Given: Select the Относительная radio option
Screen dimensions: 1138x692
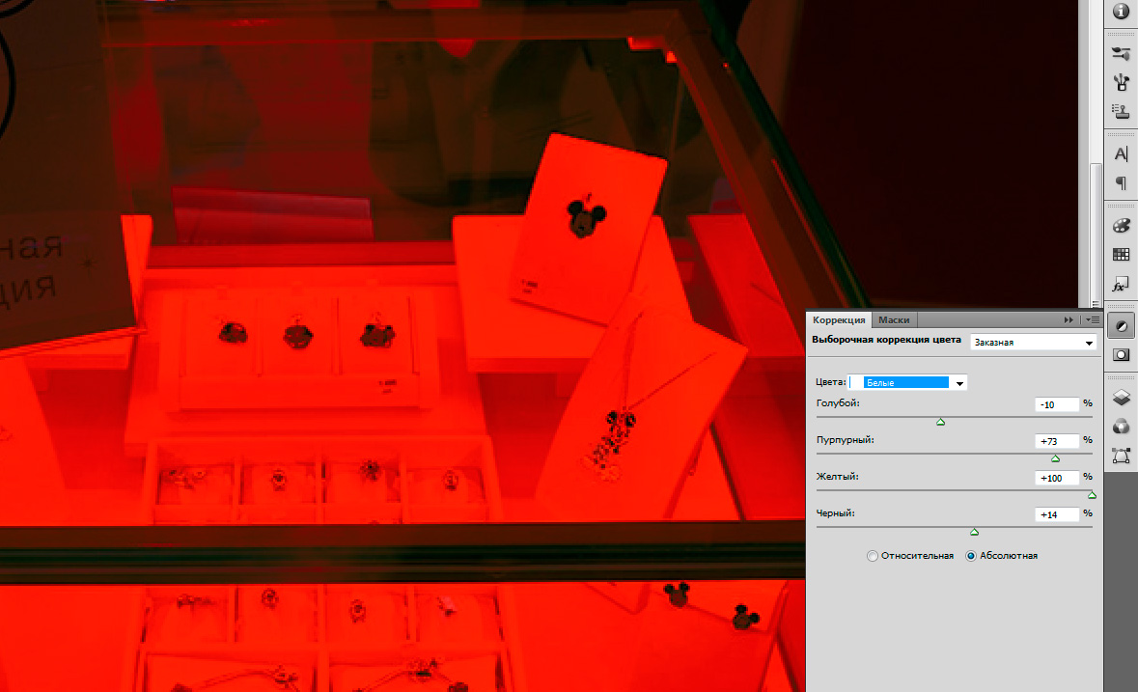Looking at the screenshot, I should click(x=873, y=556).
